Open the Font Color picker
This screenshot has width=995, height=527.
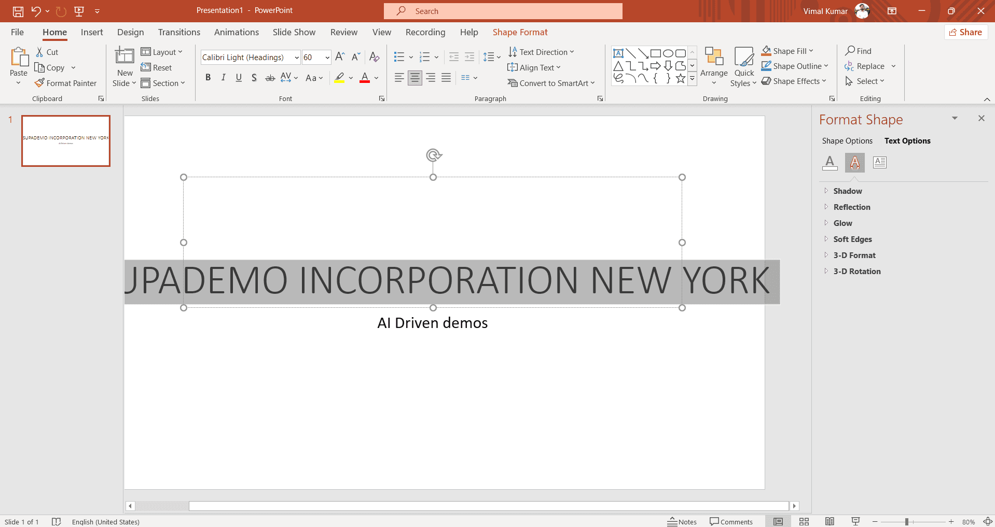pos(375,78)
